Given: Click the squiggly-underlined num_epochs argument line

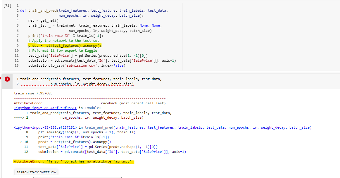Looking at the screenshot, I should pos(92,84).
